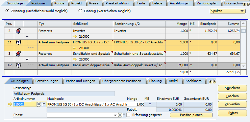Go to the Preiskalkulation tab
250x122 pixels.
[117, 3]
